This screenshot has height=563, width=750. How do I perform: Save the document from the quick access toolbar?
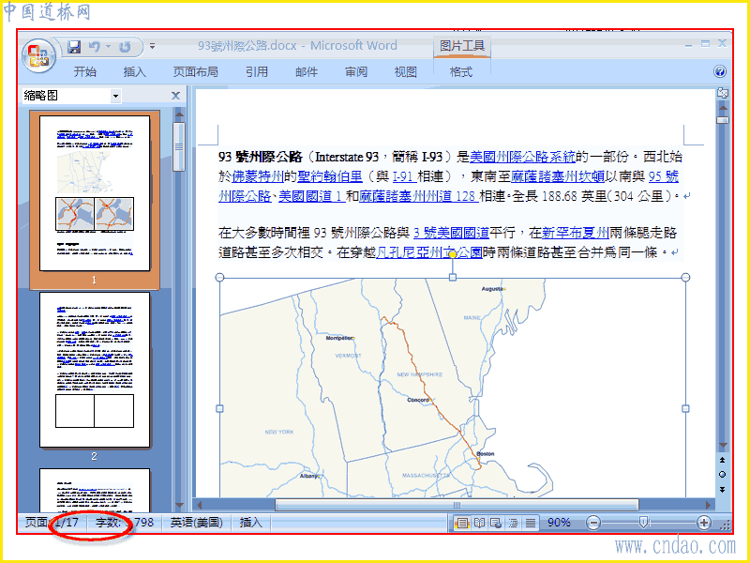point(74,46)
